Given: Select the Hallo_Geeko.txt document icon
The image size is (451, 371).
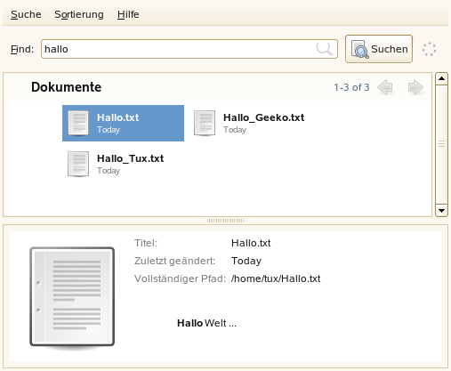Looking at the screenshot, I should [205, 123].
